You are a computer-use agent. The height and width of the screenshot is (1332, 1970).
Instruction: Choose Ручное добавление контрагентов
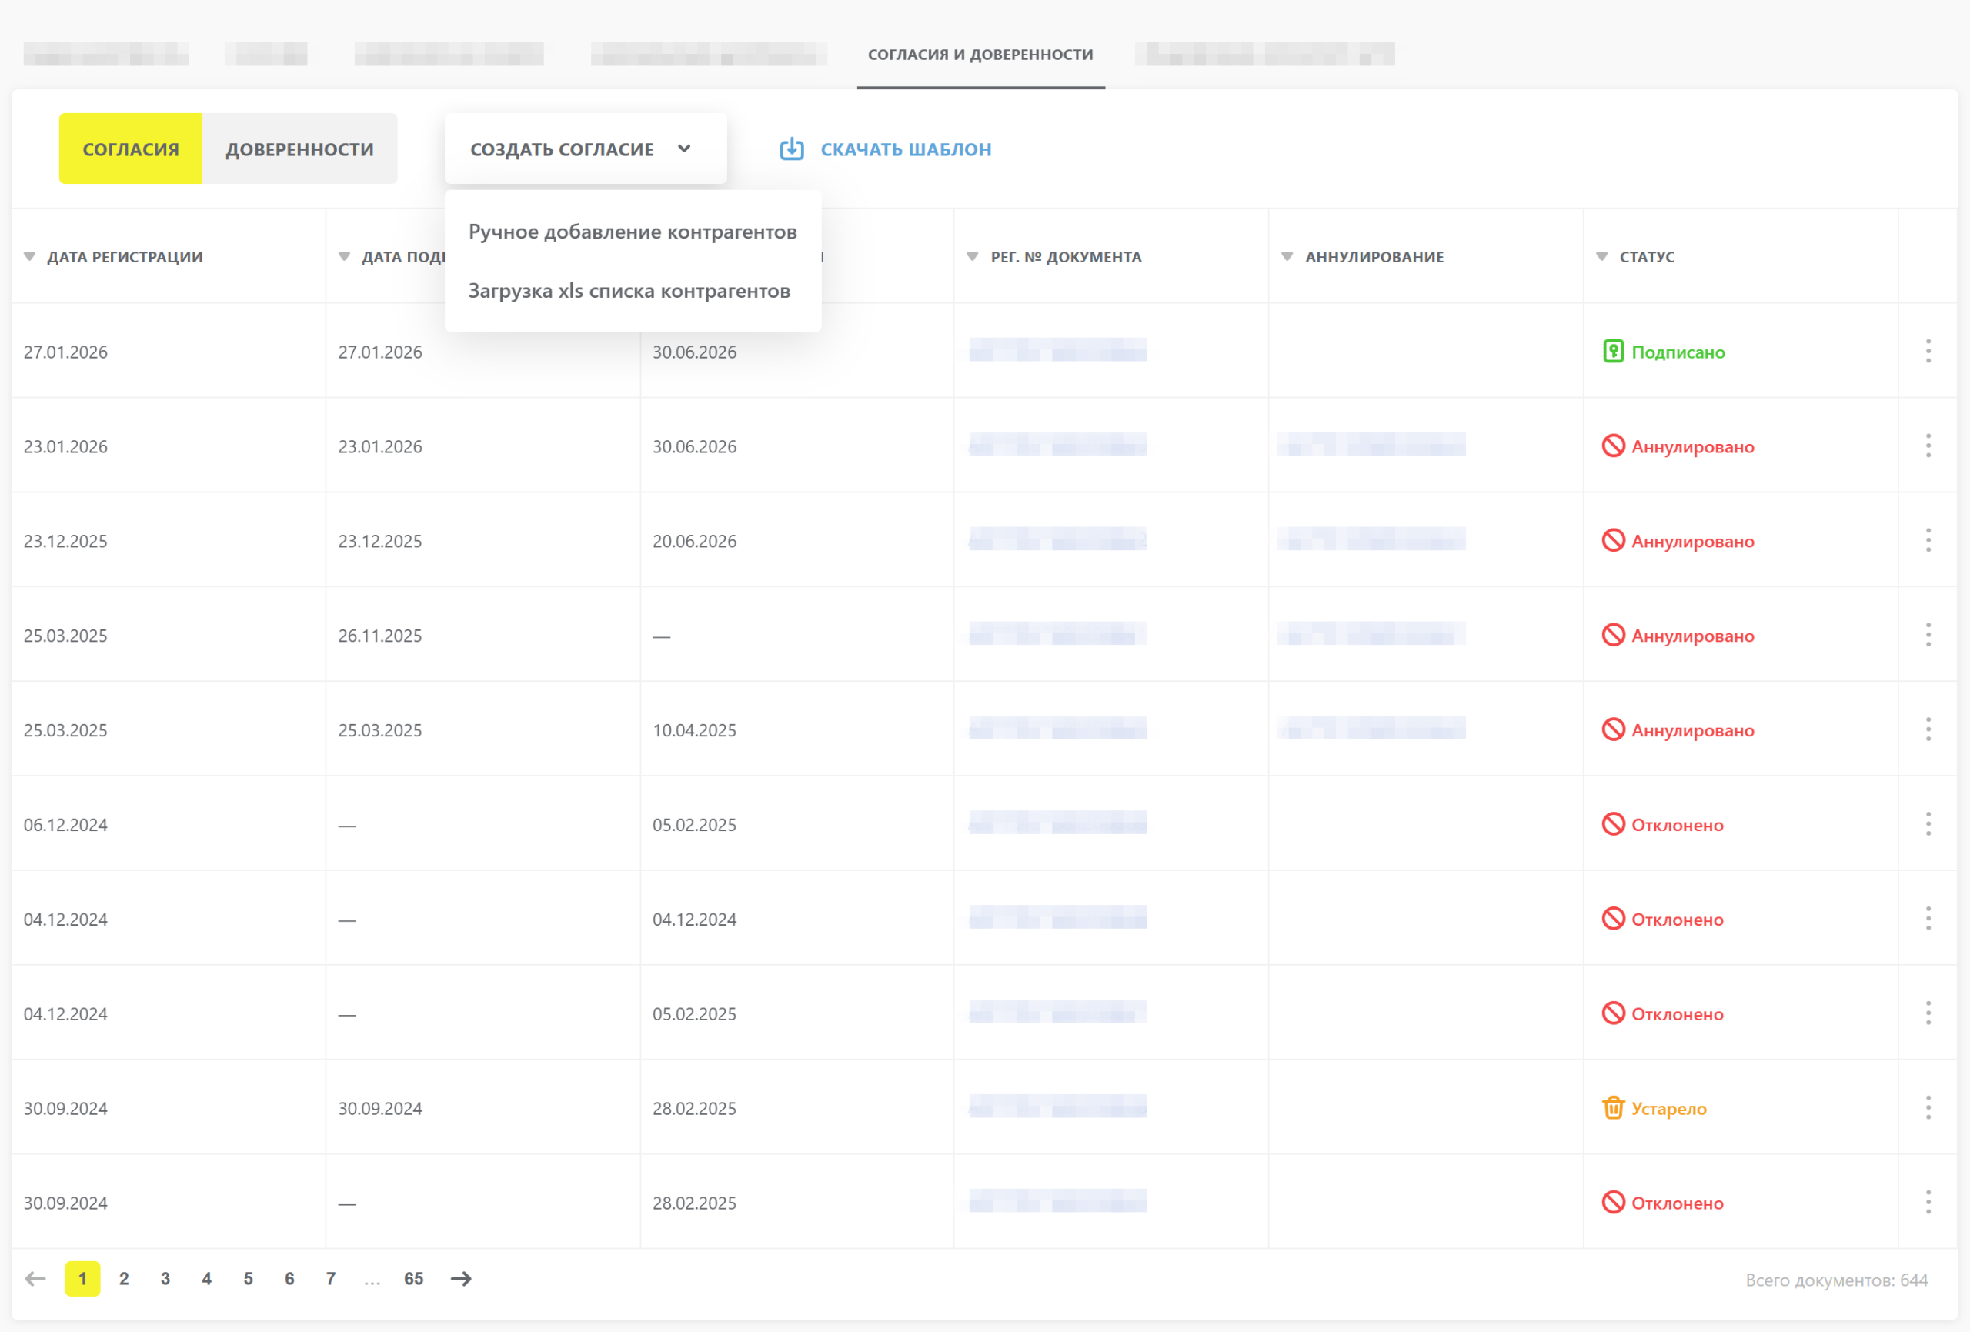coord(633,232)
